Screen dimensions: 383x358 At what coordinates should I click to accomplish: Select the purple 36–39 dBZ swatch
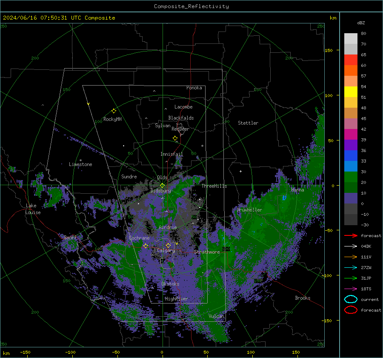coord(351,145)
